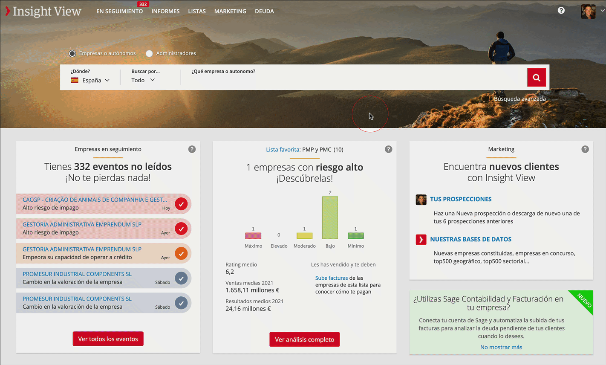Open the help question mark in header
The height and width of the screenshot is (365, 606).
click(561, 10)
